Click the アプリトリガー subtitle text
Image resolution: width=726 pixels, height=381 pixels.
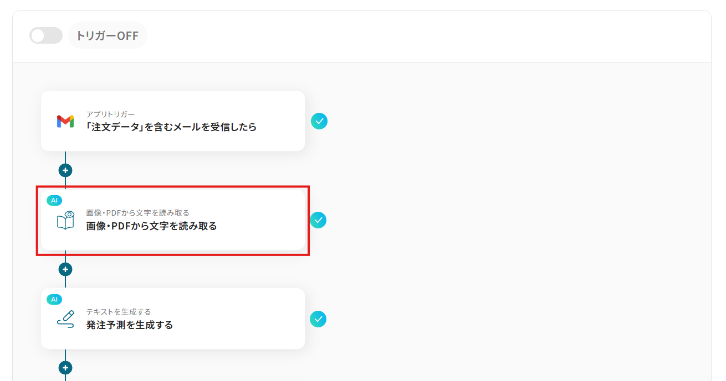110,114
